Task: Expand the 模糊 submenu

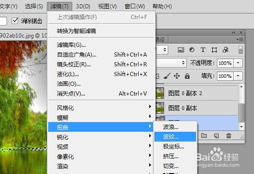Action: [x=101, y=117]
